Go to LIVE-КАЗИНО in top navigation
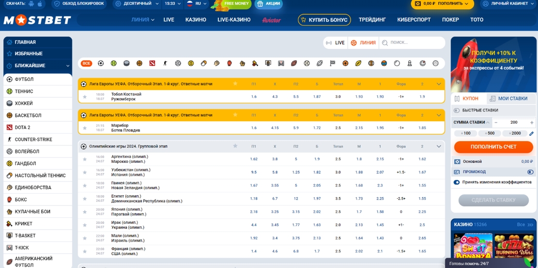Screen dimensions: 538x268 234,20
